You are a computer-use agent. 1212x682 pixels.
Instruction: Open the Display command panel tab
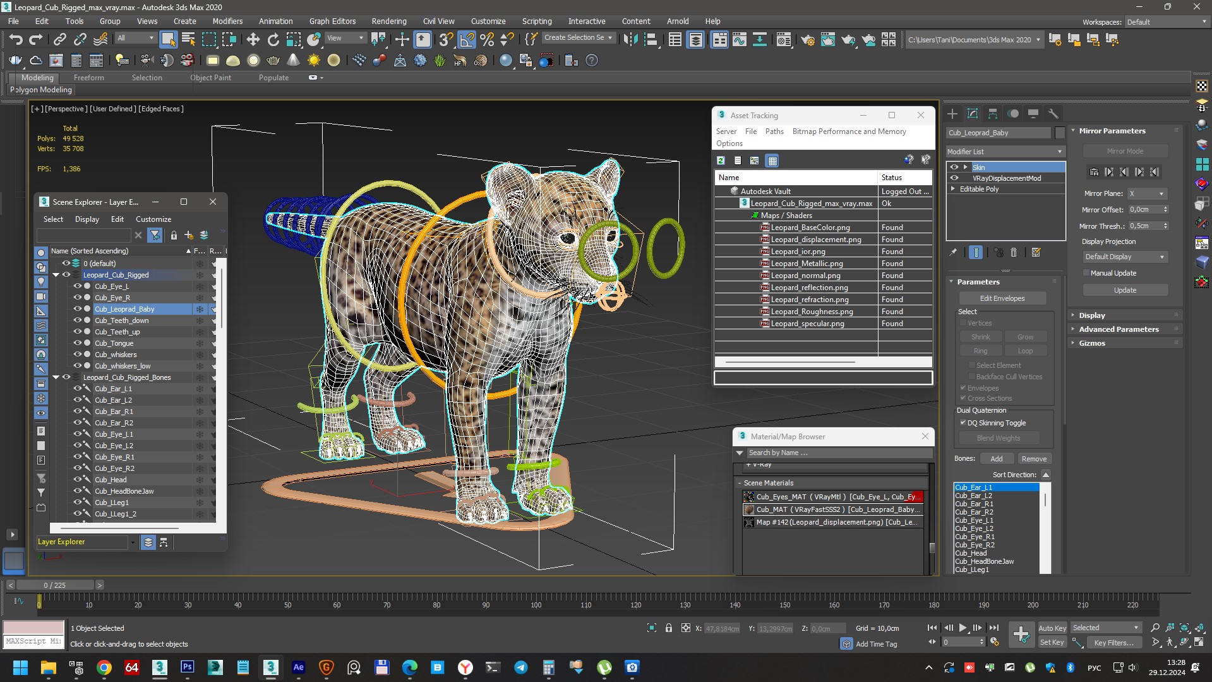point(1033,114)
